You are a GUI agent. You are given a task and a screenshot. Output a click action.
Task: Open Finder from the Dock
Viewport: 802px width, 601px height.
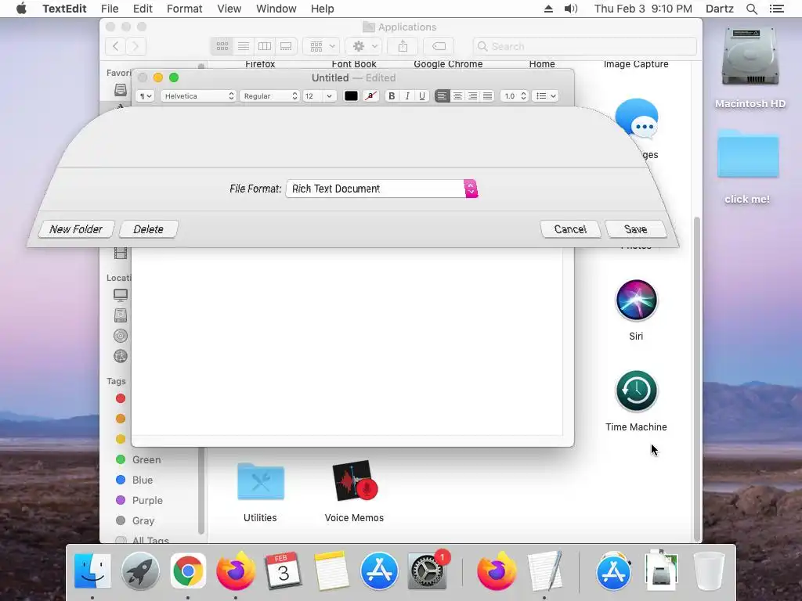click(92, 570)
